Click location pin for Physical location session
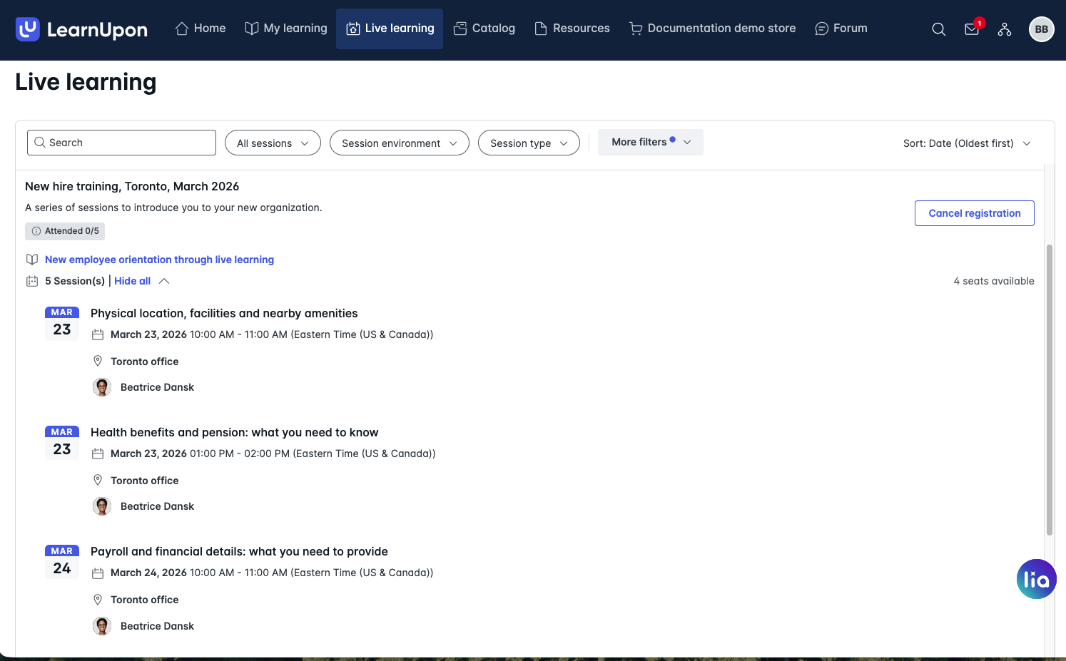The height and width of the screenshot is (661, 1066). pyautogui.click(x=98, y=362)
